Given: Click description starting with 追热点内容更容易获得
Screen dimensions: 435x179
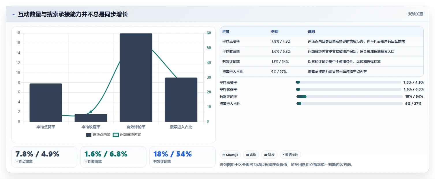Looking at the screenshot, I should [356, 42].
